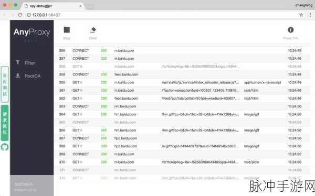Open a new tab button
Image resolution: width=315 pixels, height=196 pixels.
[x=90, y=6]
